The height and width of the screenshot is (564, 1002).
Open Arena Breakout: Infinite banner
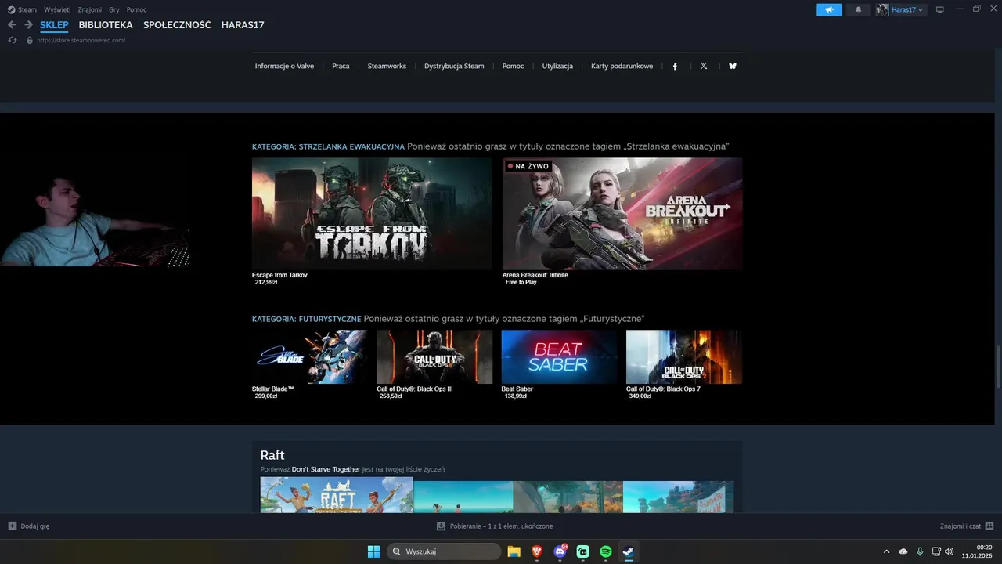click(x=622, y=214)
